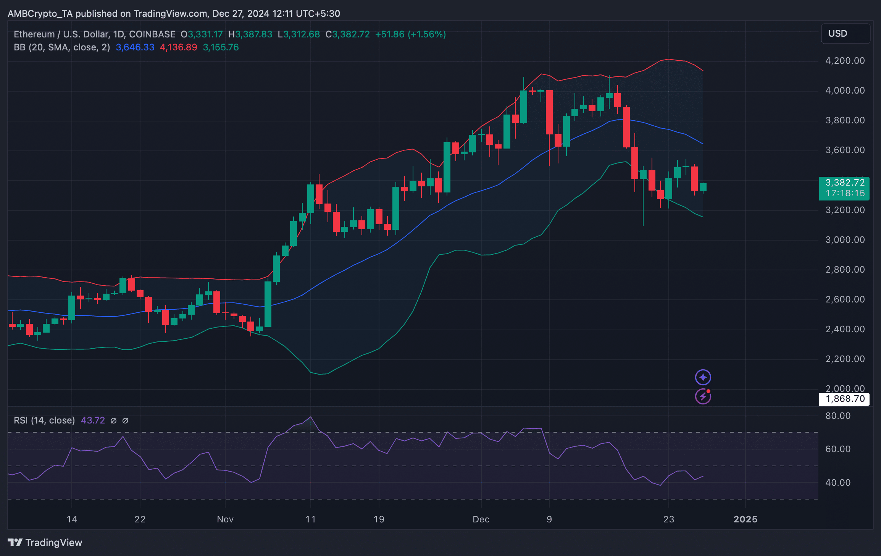Click the 22 date label on time axis
This screenshot has width=881, height=556.
tap(140, 519)
